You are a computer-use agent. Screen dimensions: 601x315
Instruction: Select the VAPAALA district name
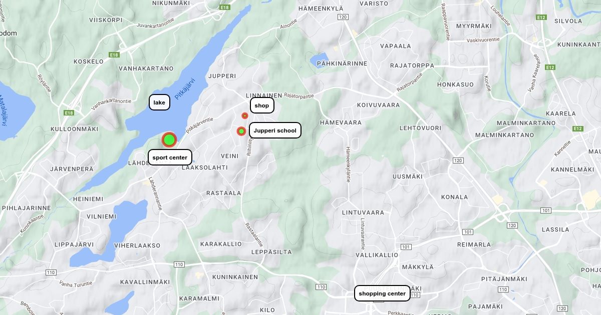(396, 46)
